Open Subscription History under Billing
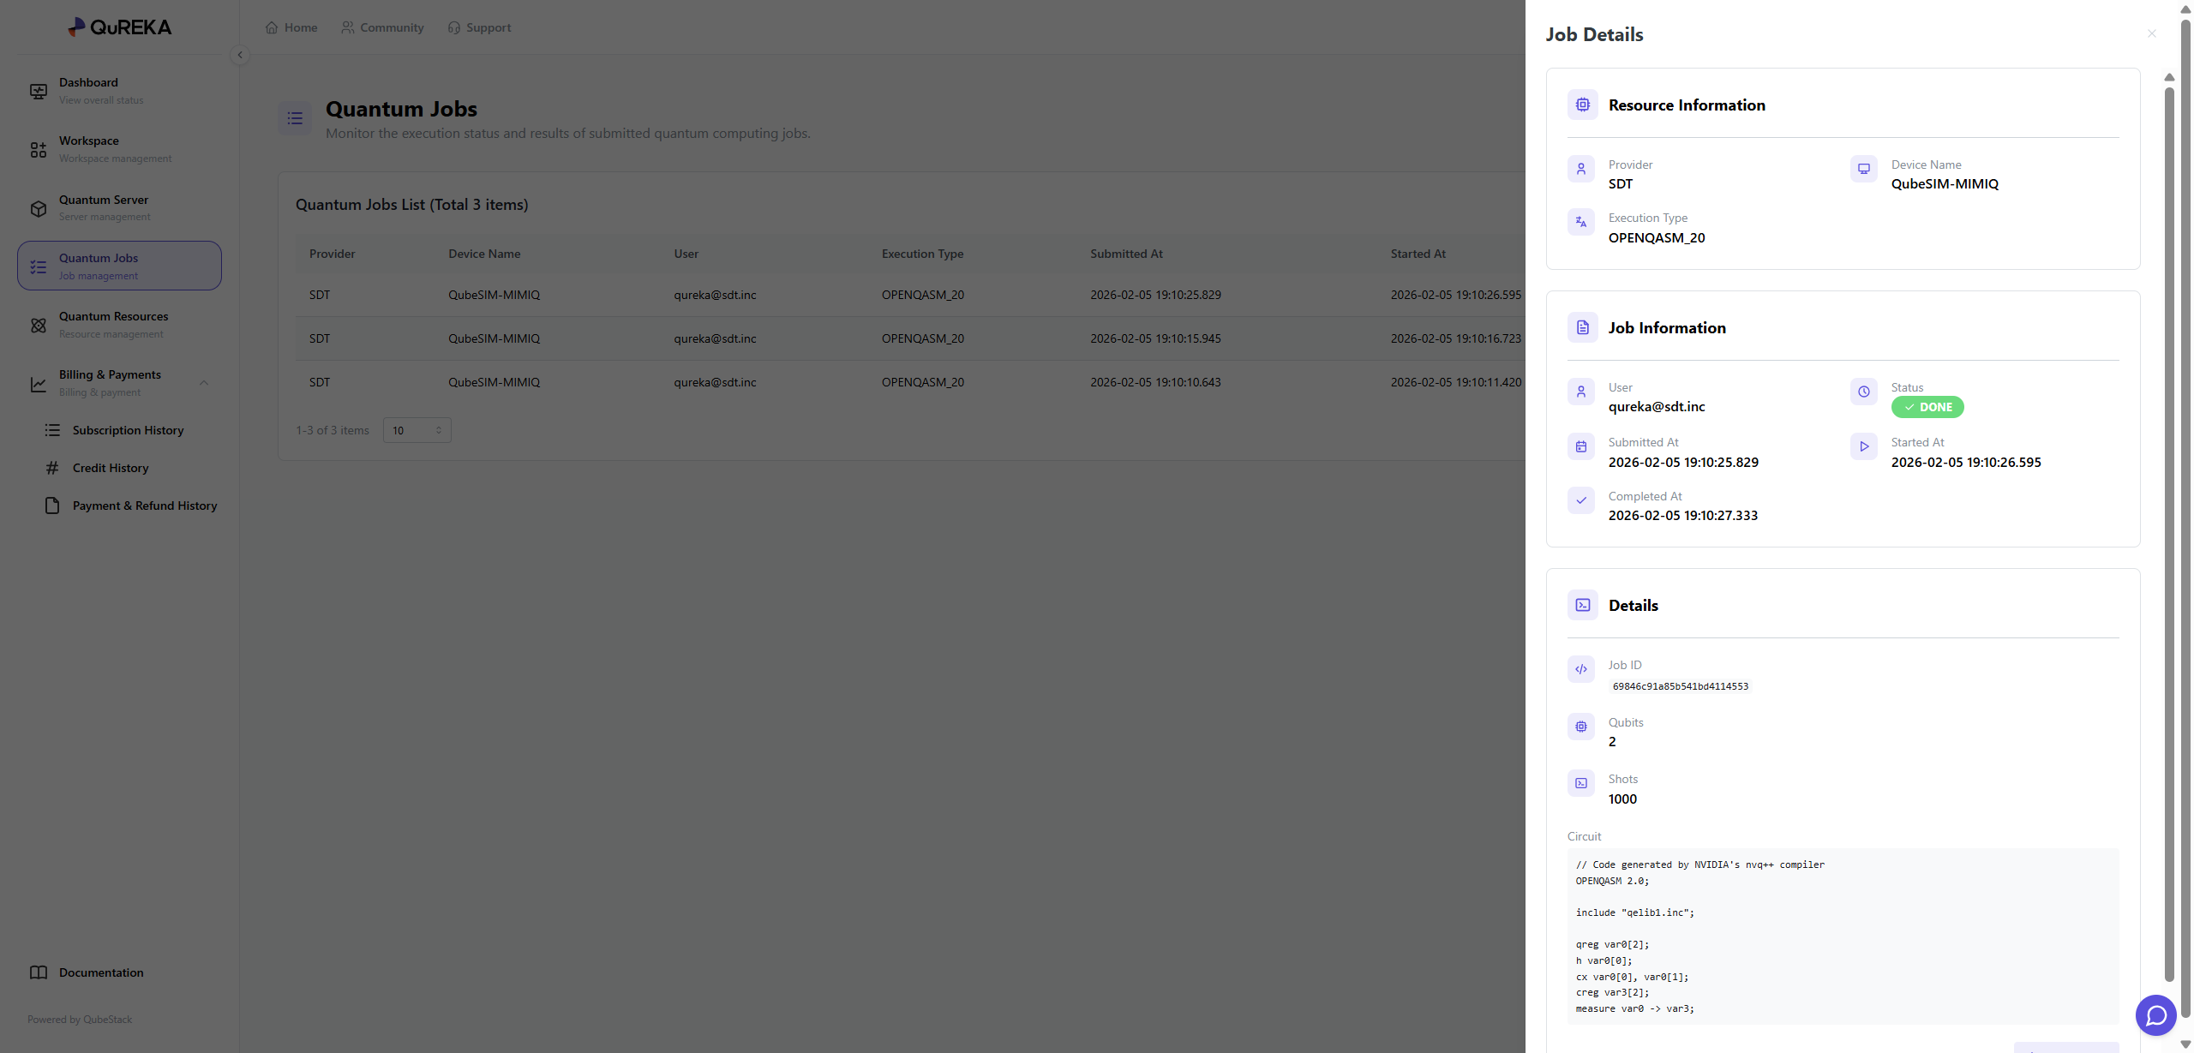The width and height of the screenshot is (2194, 1053). click(x=128, y=430)
